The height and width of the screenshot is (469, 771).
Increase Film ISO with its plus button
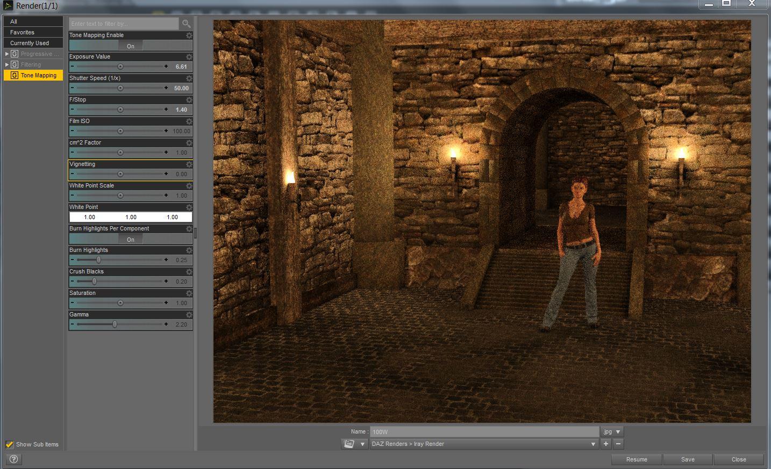[x=166, y=131]
